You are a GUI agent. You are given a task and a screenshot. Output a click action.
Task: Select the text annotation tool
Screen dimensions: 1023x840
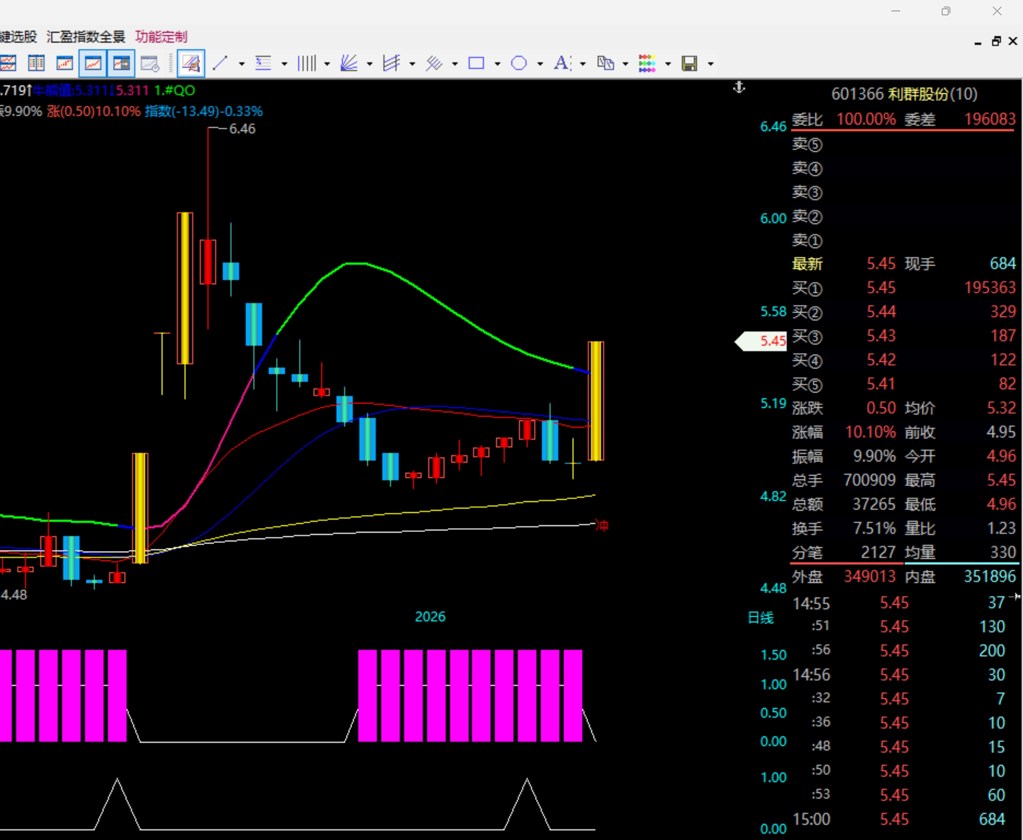(562, 63)
